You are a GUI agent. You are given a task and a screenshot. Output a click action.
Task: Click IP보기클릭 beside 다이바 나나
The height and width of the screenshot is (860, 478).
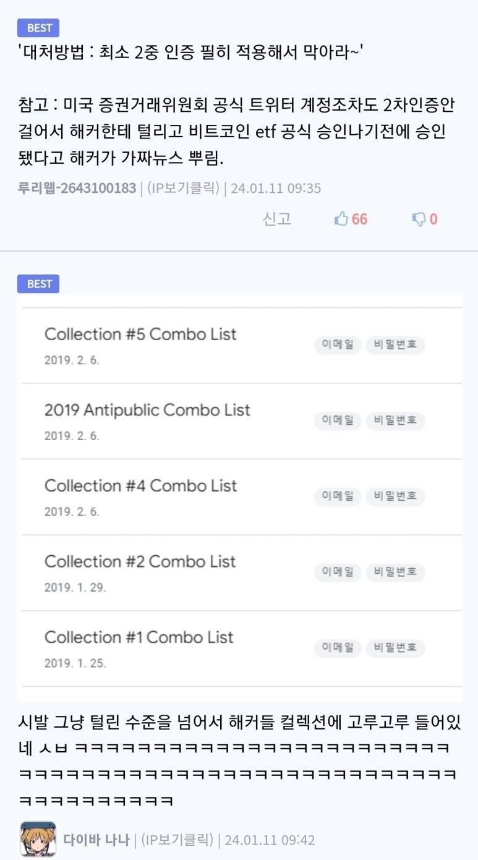[x=177, y=840]
